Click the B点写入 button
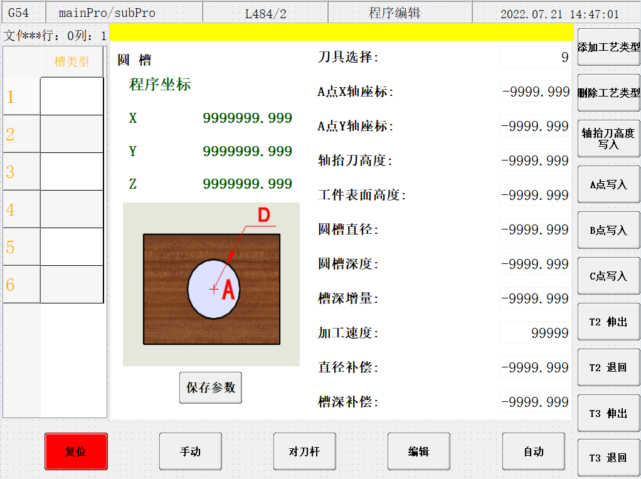This screenshot has height=479, width=641. (x=609, y=230)
